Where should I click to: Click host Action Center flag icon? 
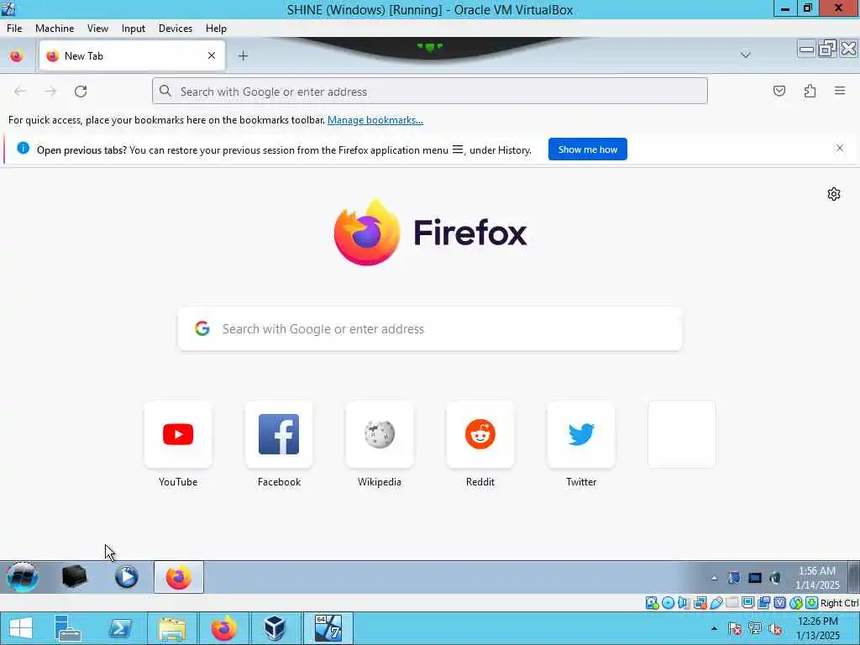(x=735, y=628)
